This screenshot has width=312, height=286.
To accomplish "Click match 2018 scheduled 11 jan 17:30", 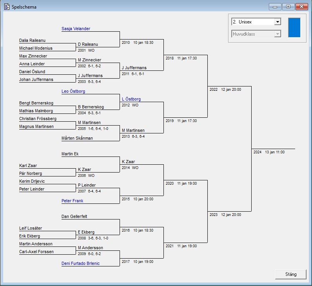I will point(181,58).
